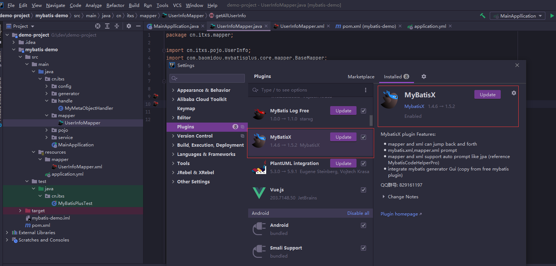Toggle the Android plugin checkbox
Viewport: 556px width, 266px height.
pyautogui.click(x=363, y=225)
